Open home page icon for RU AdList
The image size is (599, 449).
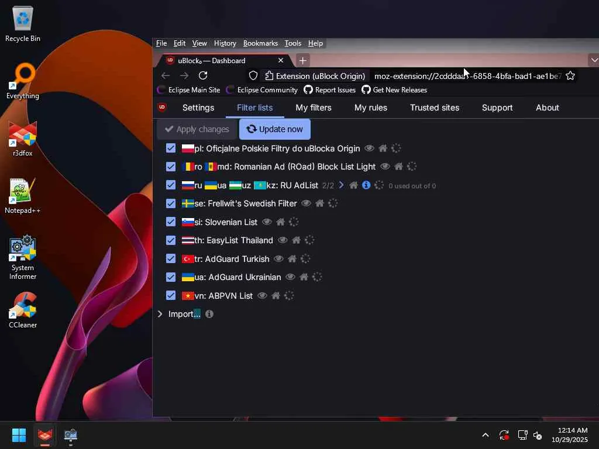click(x=354, y=185)
